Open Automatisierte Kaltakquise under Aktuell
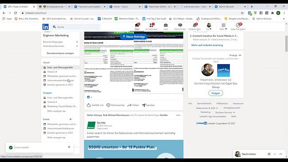The image size is (288, 162). [x=61, y=81]
